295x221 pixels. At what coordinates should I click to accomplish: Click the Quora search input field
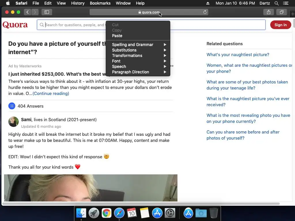tap(151, 25)
